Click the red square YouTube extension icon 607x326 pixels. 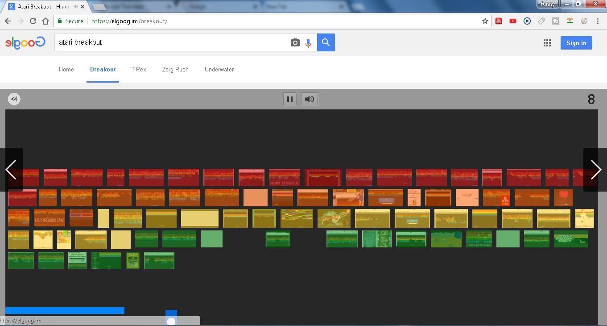point(499,21)
